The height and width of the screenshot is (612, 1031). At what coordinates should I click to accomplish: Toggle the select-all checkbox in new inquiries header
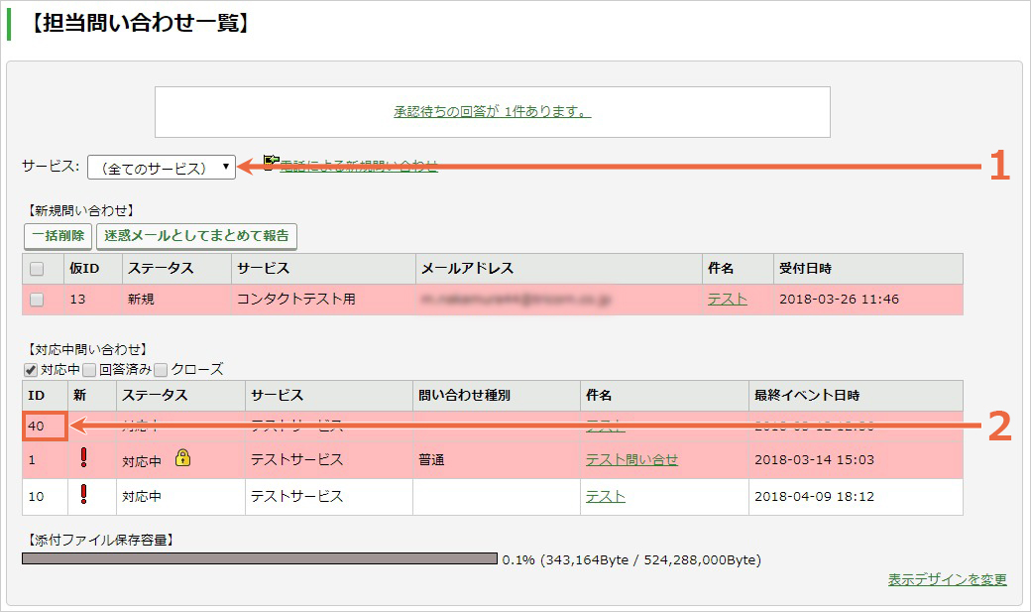[37, 269]
